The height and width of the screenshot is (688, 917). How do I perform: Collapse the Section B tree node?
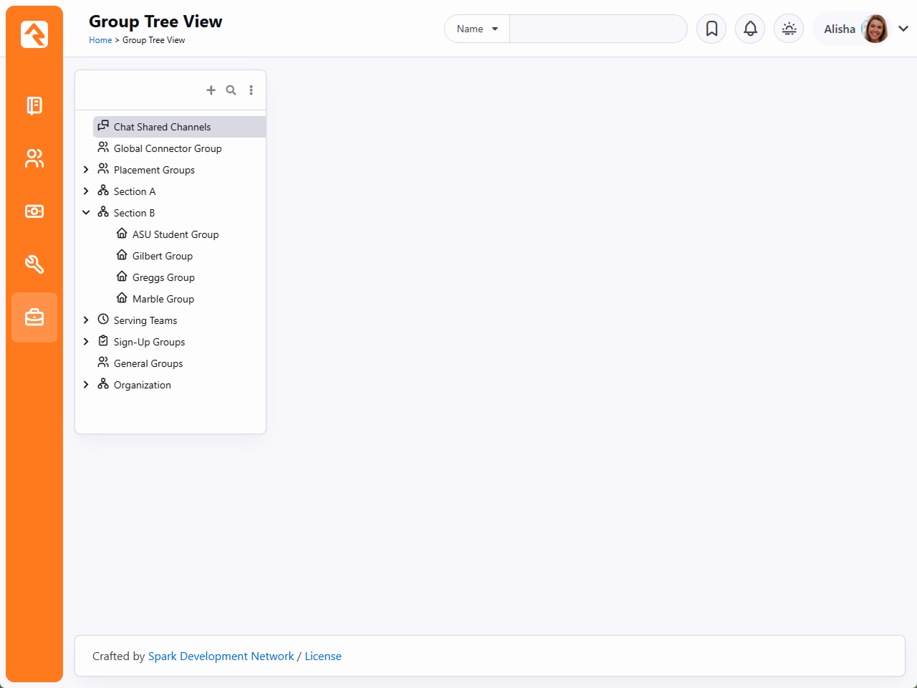click(86, 213)
